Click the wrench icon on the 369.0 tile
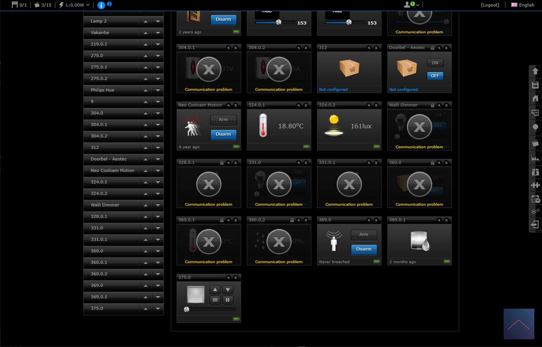The width and height of the screenshot is (542, 347). tap(369, 220)
